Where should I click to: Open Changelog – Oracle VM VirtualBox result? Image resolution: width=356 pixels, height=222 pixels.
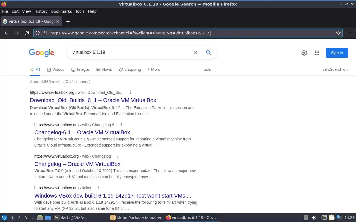[77, 164]
